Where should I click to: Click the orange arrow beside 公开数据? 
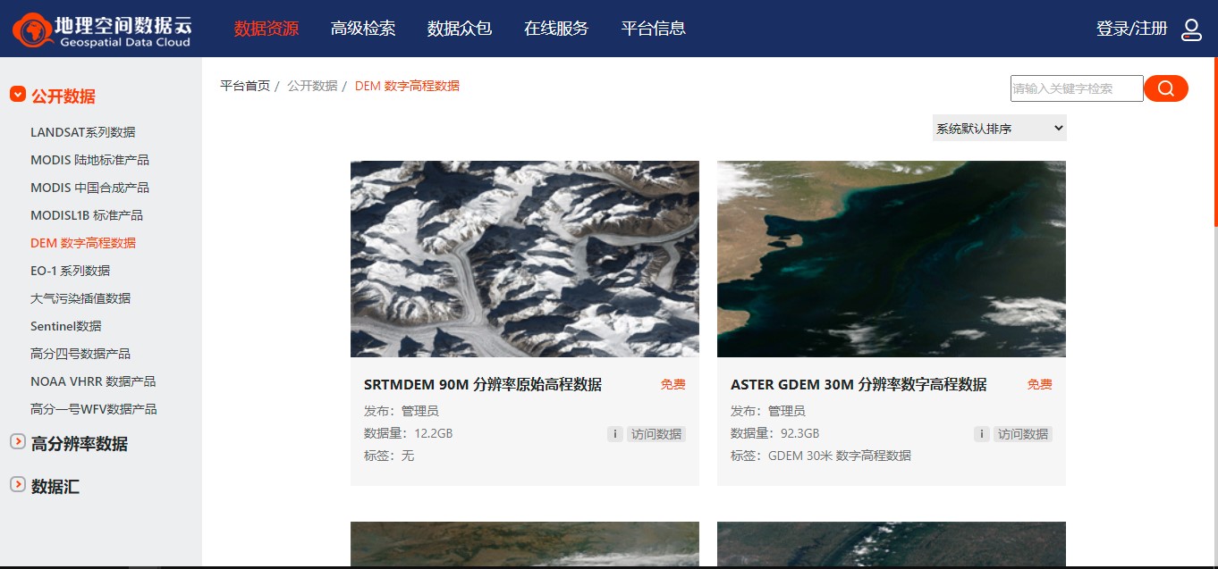click(x=17, y=95)
